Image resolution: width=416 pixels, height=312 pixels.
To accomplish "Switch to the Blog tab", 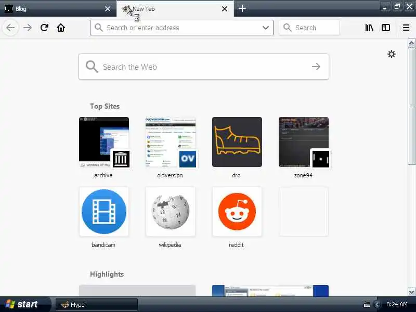I will 58,9.
